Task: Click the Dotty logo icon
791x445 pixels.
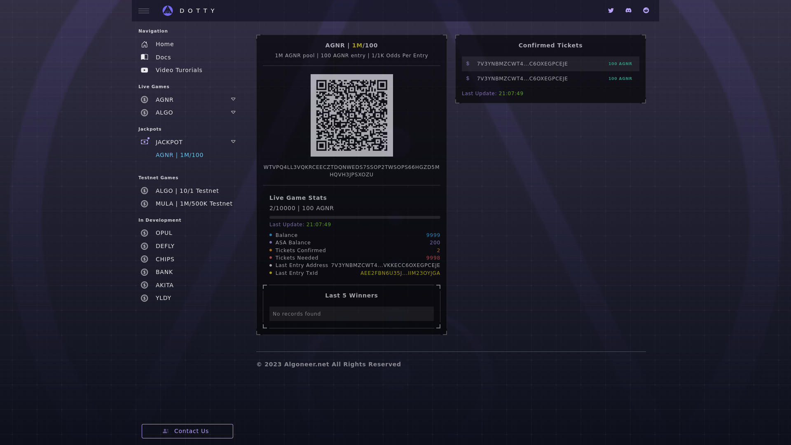Action: (x=168, y=11)
